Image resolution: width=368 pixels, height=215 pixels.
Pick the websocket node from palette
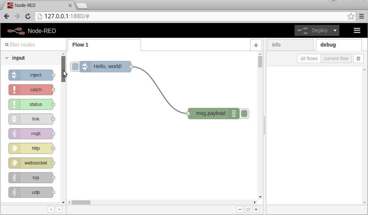(31, 163)
